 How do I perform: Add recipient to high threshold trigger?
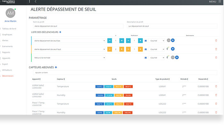tap(173, 49)
